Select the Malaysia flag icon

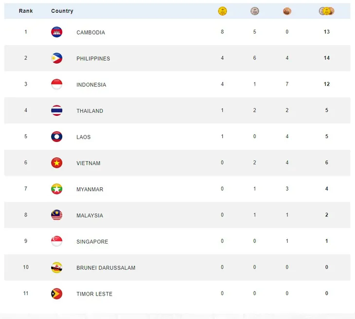pyautogui.click(x=56, y=215)
